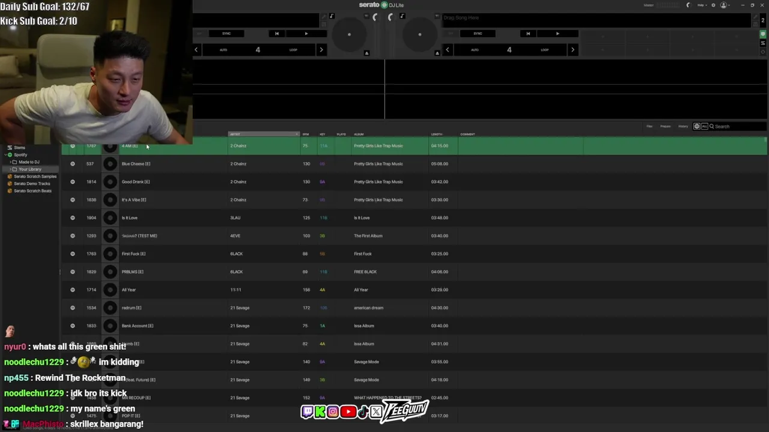Screen dimensions: 769x432
Task: Sort by the BPM column header
Action: point(306,134)
